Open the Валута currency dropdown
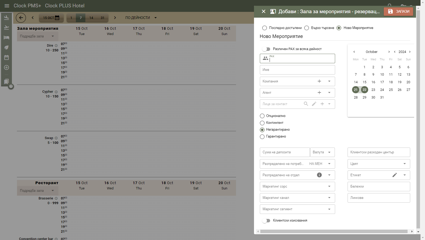 click(x=322, y=152)
